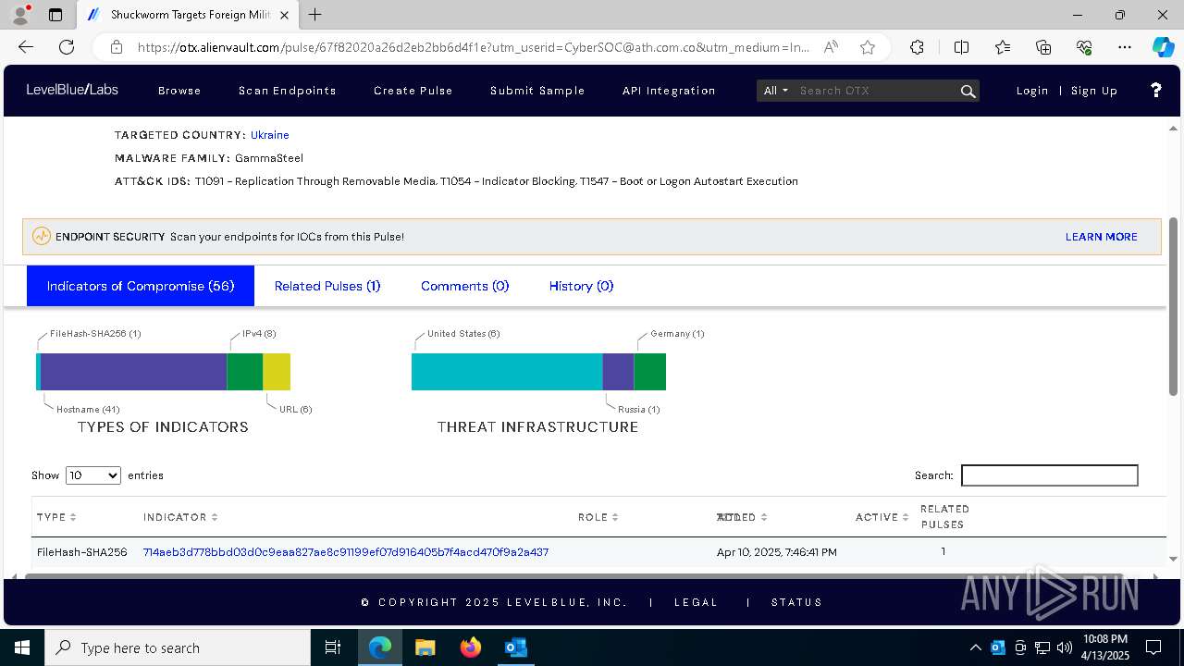Click the browser address bar URL
The image size is (1184, 666).
click(473, 47)
